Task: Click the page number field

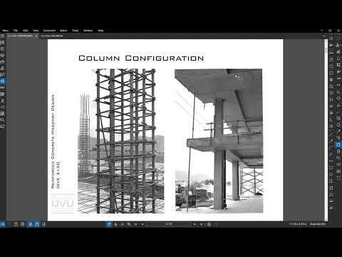Action: click(x=168, y=224)
